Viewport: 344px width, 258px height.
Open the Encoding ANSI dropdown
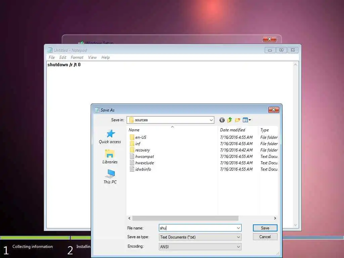click(200, 247)
